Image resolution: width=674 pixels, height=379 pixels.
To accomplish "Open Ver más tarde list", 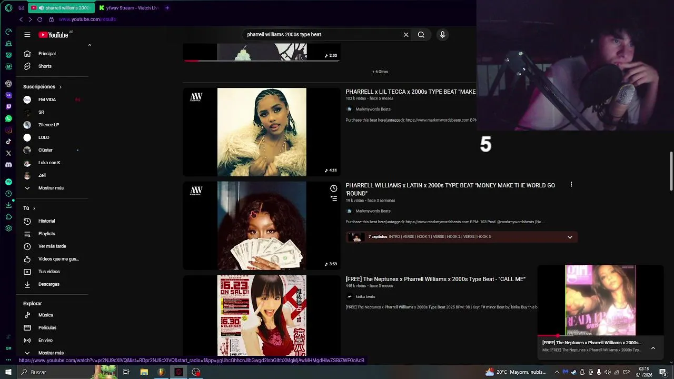I will [x=53, y=246].
